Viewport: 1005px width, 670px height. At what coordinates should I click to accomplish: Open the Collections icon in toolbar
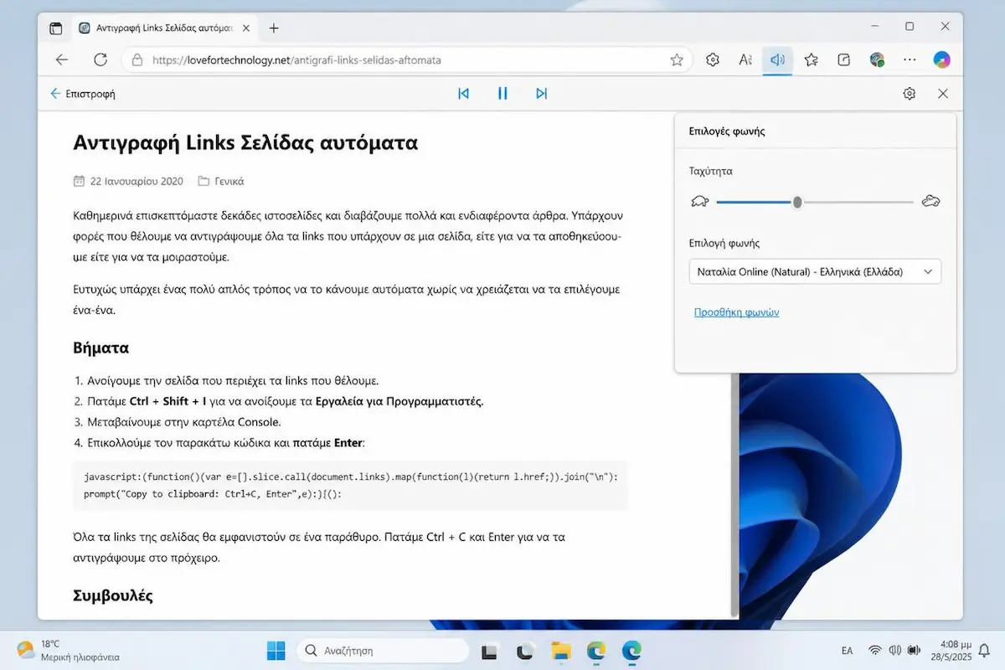pyautogui.click(x=844, y=59)
